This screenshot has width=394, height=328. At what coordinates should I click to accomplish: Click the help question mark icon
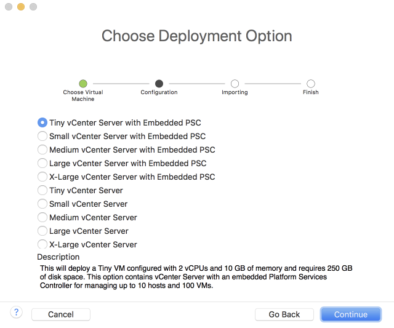coord(17,312)
